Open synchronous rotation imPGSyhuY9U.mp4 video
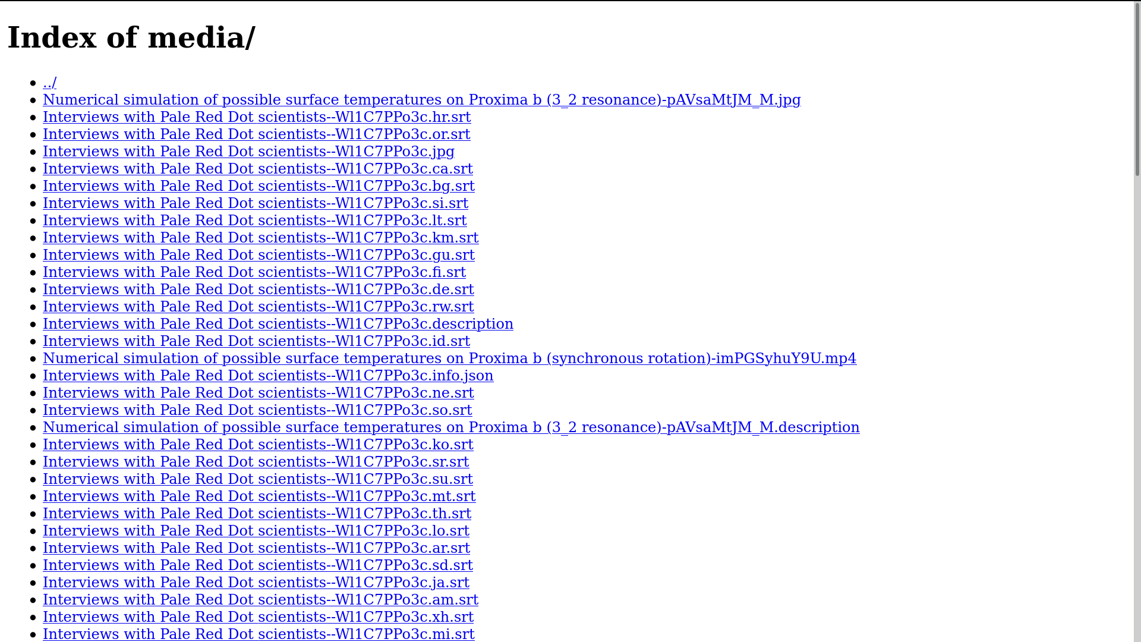The height and width of the screenshot is (642, 1141). click(449, 358)
